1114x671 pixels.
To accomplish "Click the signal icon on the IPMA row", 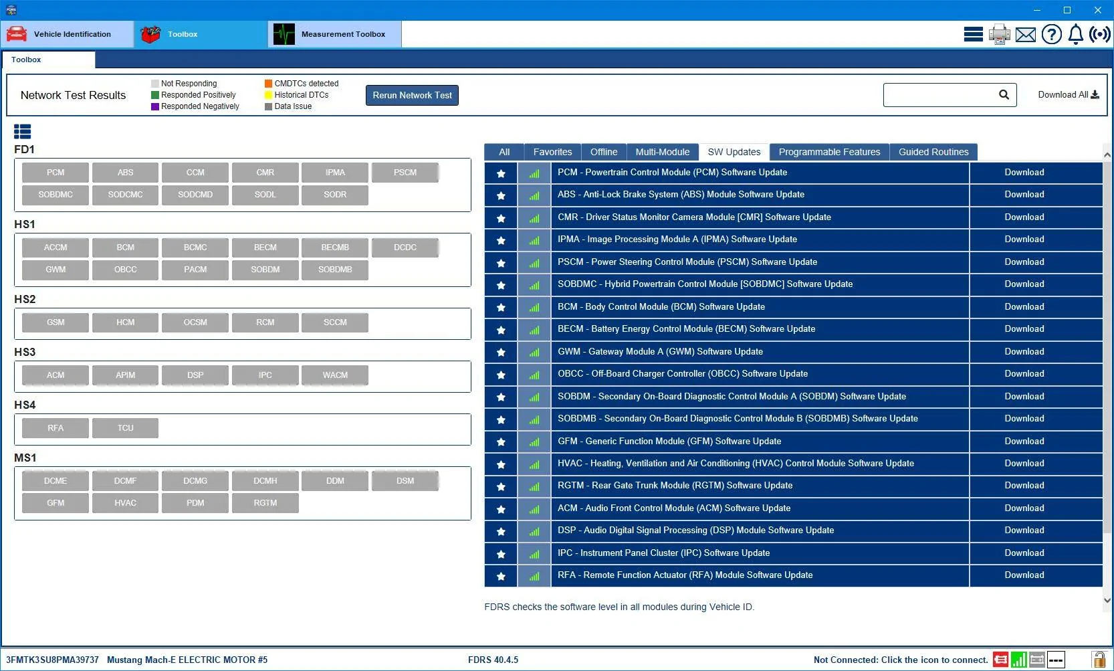I will point(534,240).
